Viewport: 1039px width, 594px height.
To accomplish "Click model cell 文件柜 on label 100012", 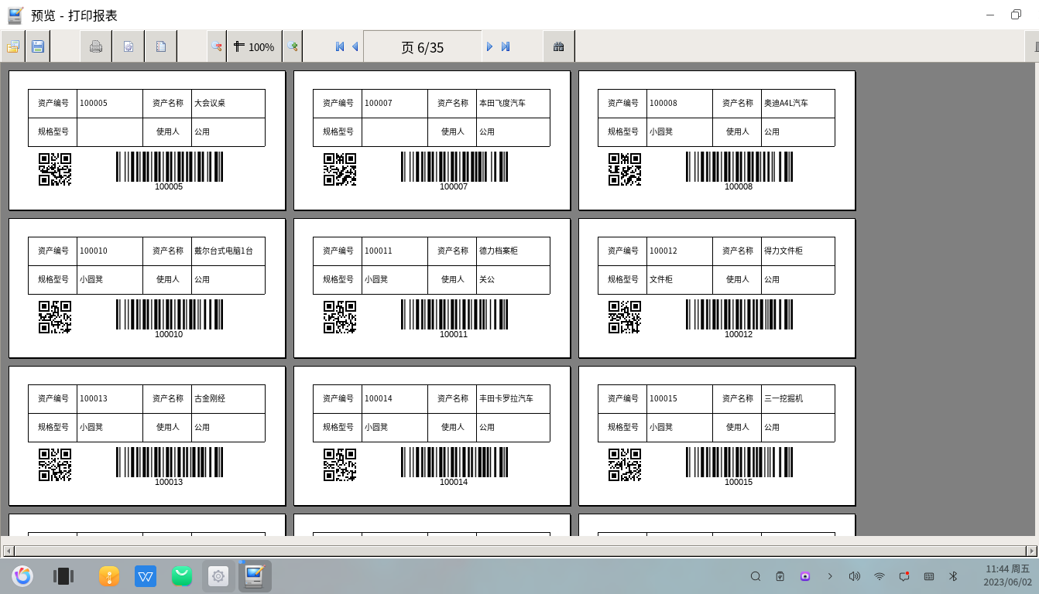I will (680, 280).
